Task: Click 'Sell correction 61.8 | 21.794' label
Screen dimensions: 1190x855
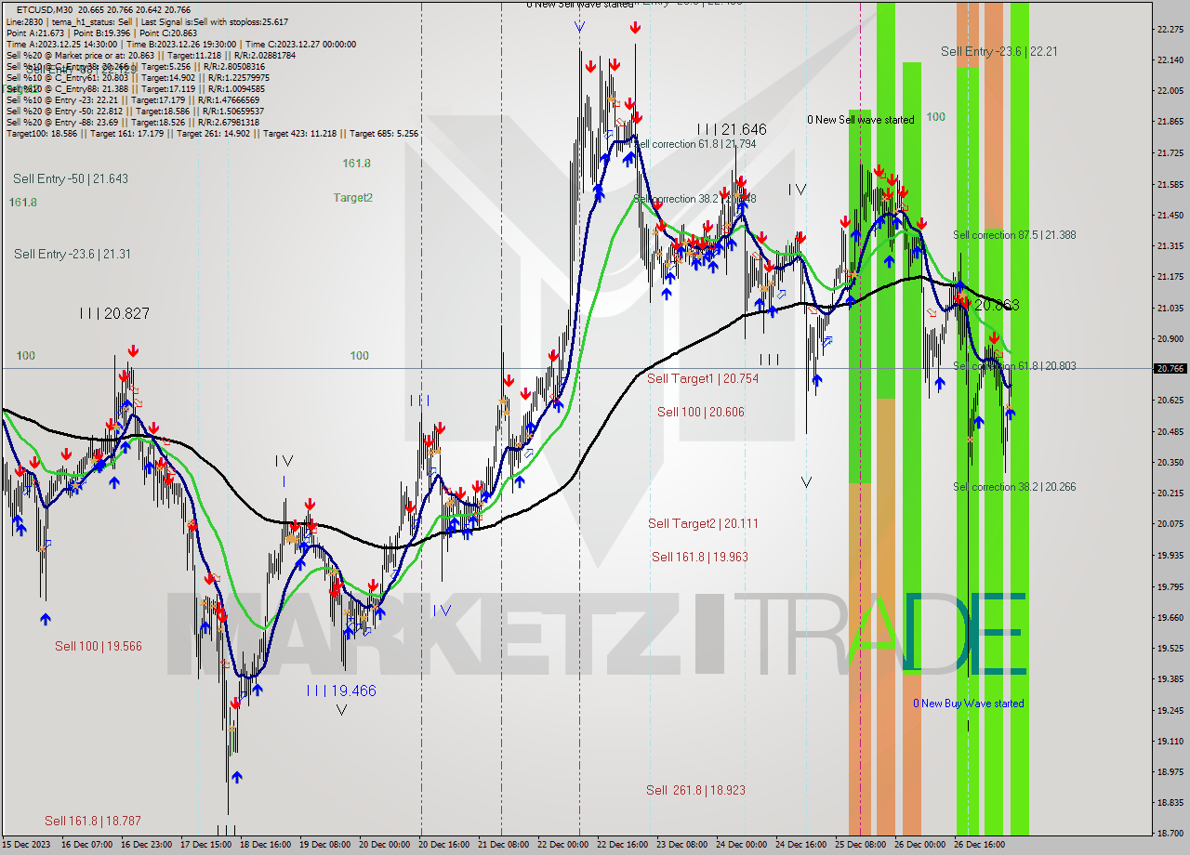Action: tap(694, 144)
